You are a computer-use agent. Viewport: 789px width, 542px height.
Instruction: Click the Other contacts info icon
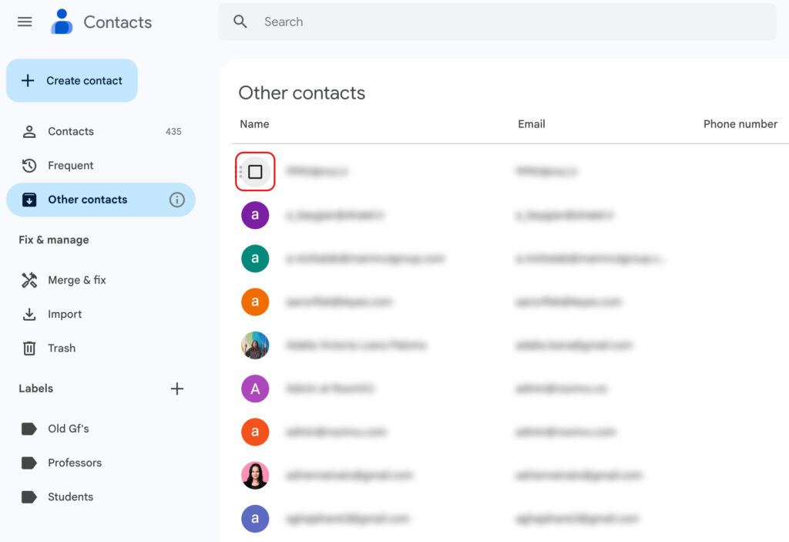click(x=177, y=200)
